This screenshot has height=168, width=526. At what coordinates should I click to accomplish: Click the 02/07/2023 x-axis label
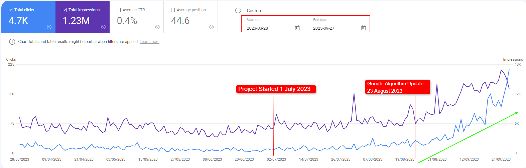pos(276,159)
